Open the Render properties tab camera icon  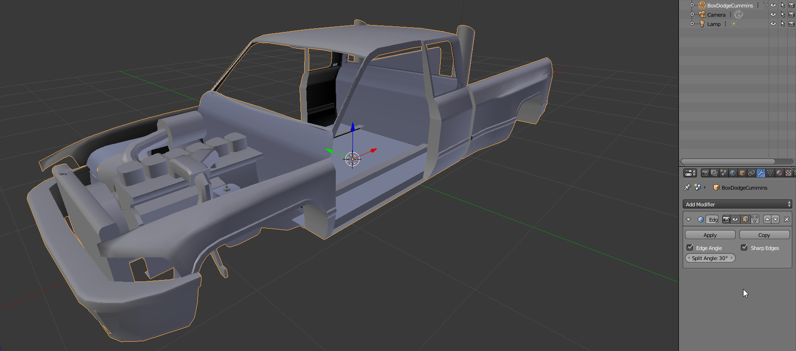(705, 173)
